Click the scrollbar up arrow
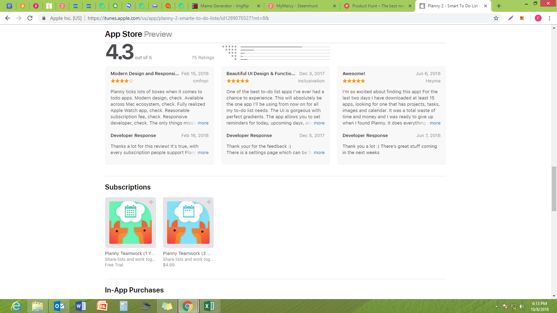 (554, 27)
